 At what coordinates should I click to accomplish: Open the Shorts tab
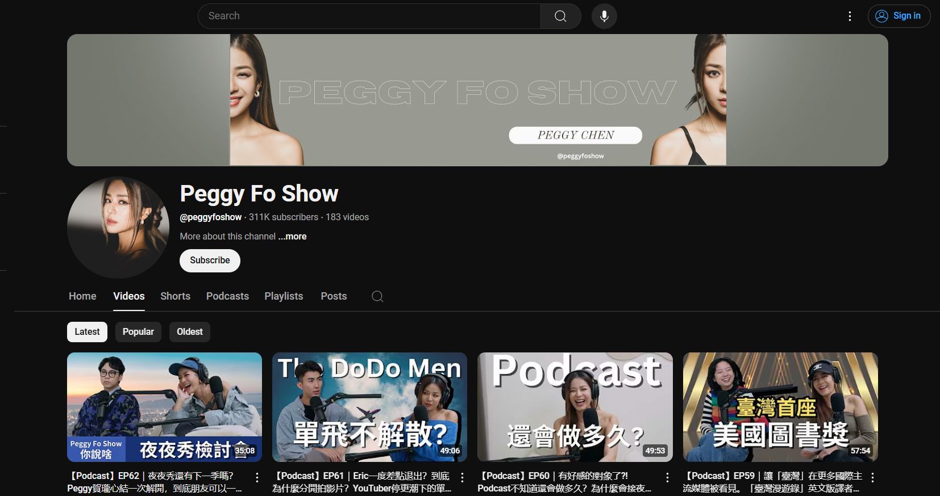pos(175,296)
